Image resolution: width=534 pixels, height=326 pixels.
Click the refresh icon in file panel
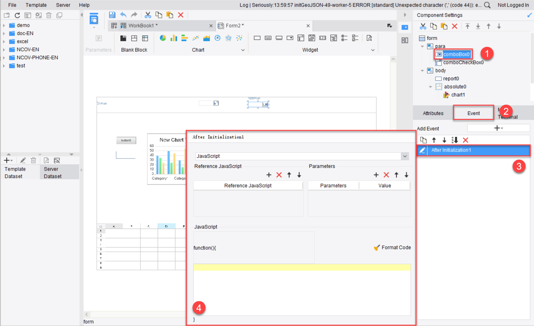pos(17,15)
